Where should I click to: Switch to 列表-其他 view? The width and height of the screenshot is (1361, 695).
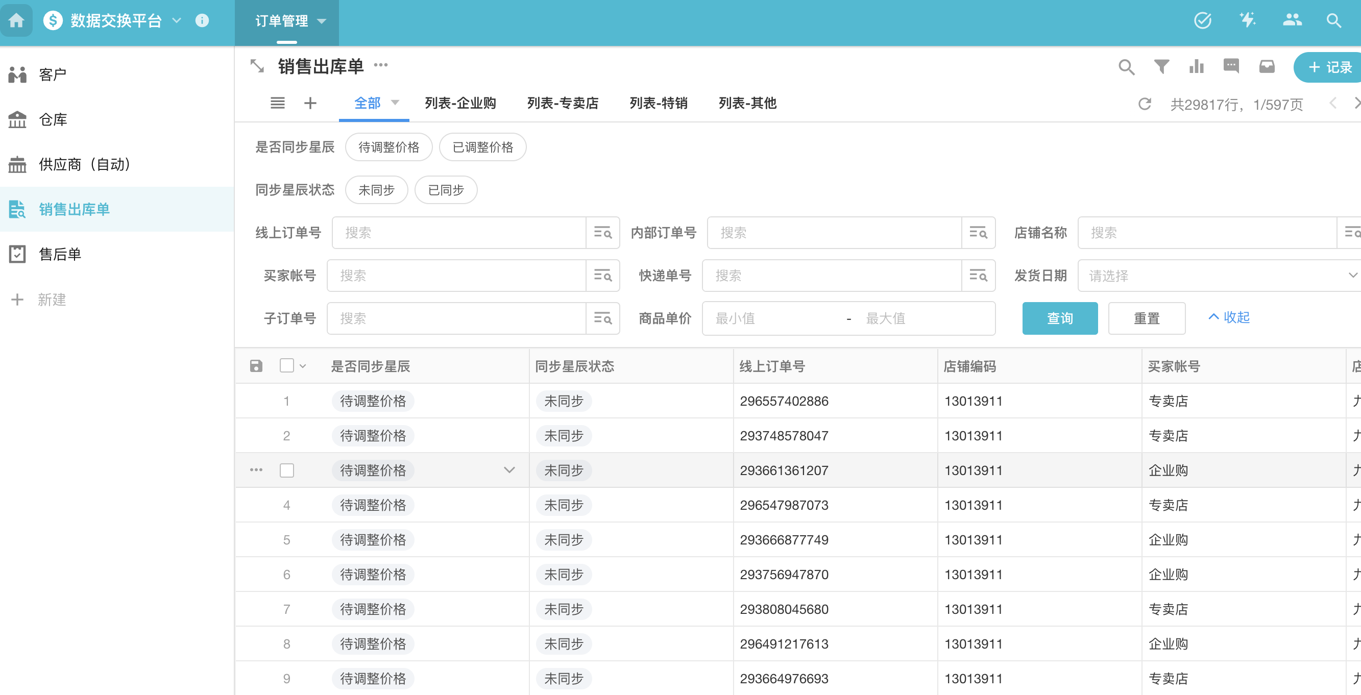click(747, 103)
